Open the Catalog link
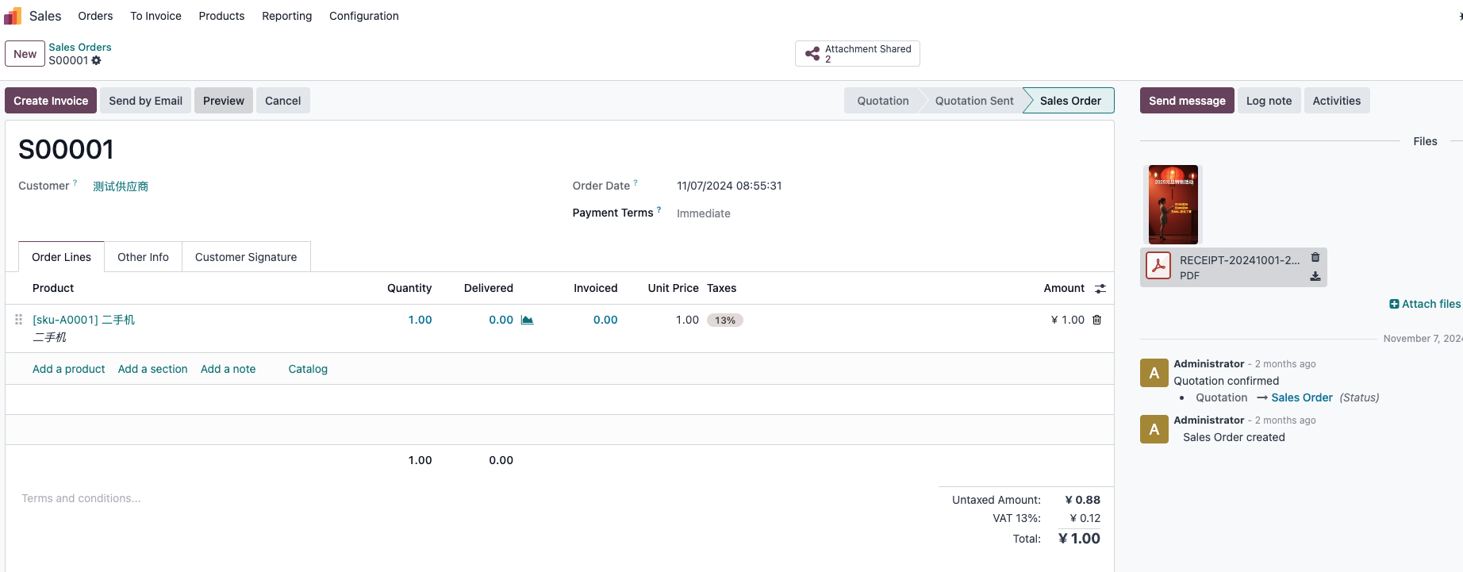 tap(308, 369)
